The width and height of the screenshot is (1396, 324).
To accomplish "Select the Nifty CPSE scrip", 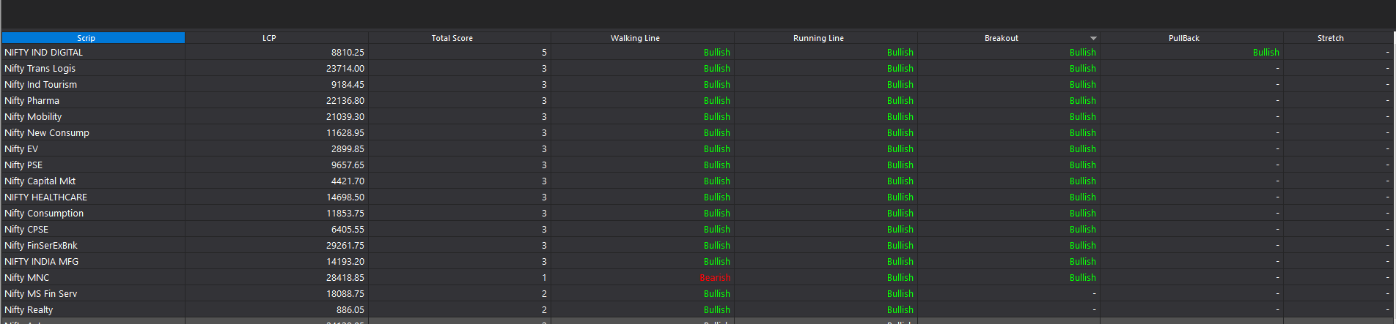I will 26,229.
